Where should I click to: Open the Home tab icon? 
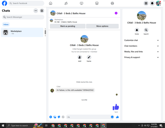(x=50, y=3)
